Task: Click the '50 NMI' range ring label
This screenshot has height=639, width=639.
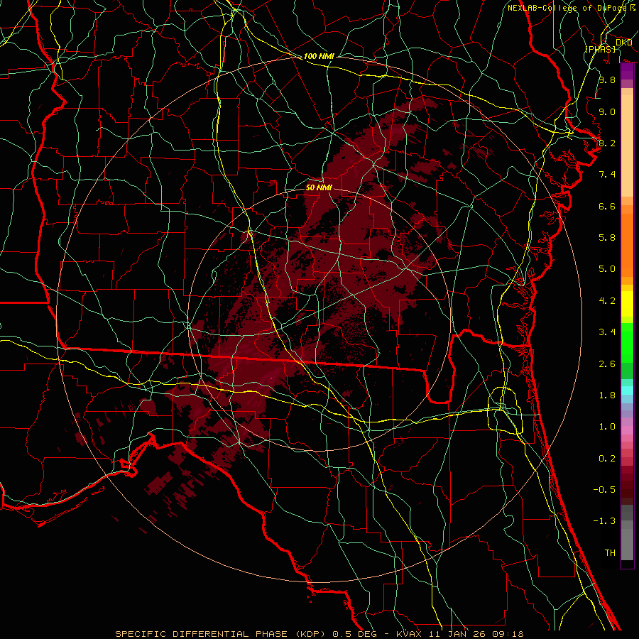Action: (319, 187)
